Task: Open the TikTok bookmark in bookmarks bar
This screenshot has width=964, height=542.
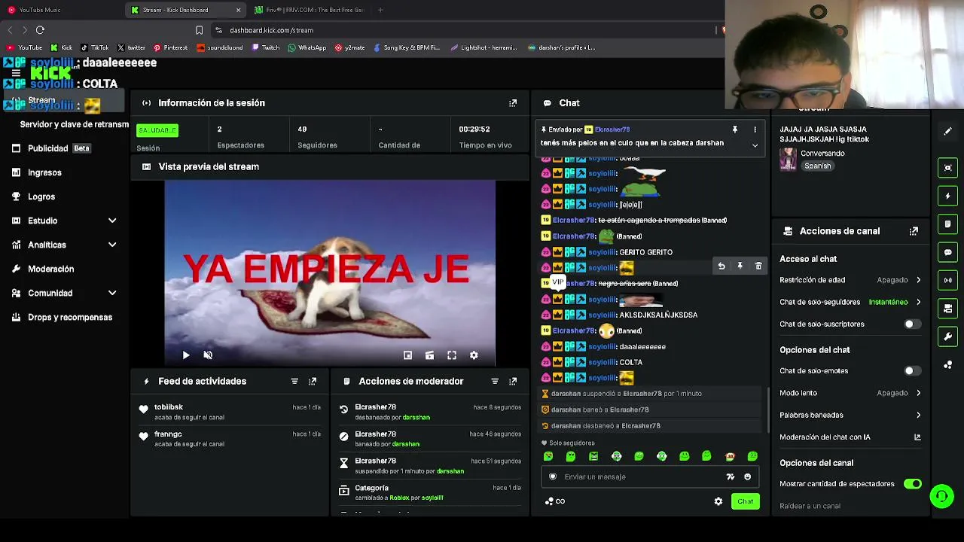Action: (x=95, y=47)
